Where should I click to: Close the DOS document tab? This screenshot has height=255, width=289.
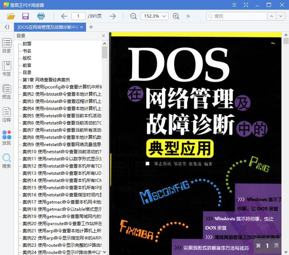[x=82, y=27]
